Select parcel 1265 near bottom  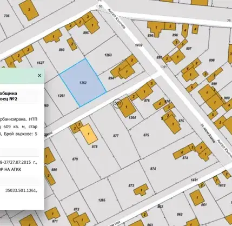tap(102, 200)
